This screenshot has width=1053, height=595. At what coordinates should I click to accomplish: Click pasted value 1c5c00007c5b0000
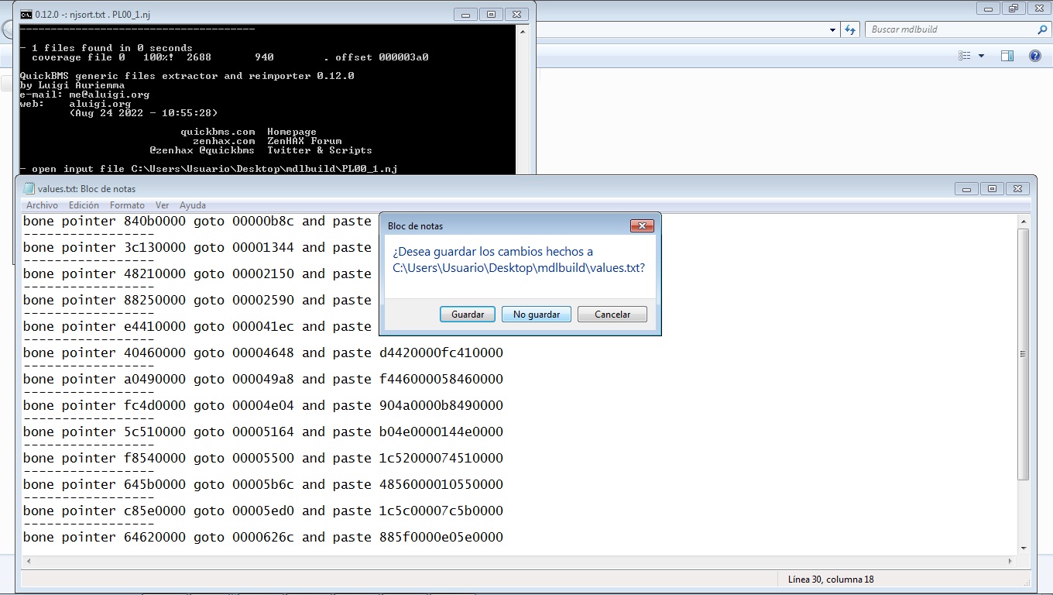[441, 511]
